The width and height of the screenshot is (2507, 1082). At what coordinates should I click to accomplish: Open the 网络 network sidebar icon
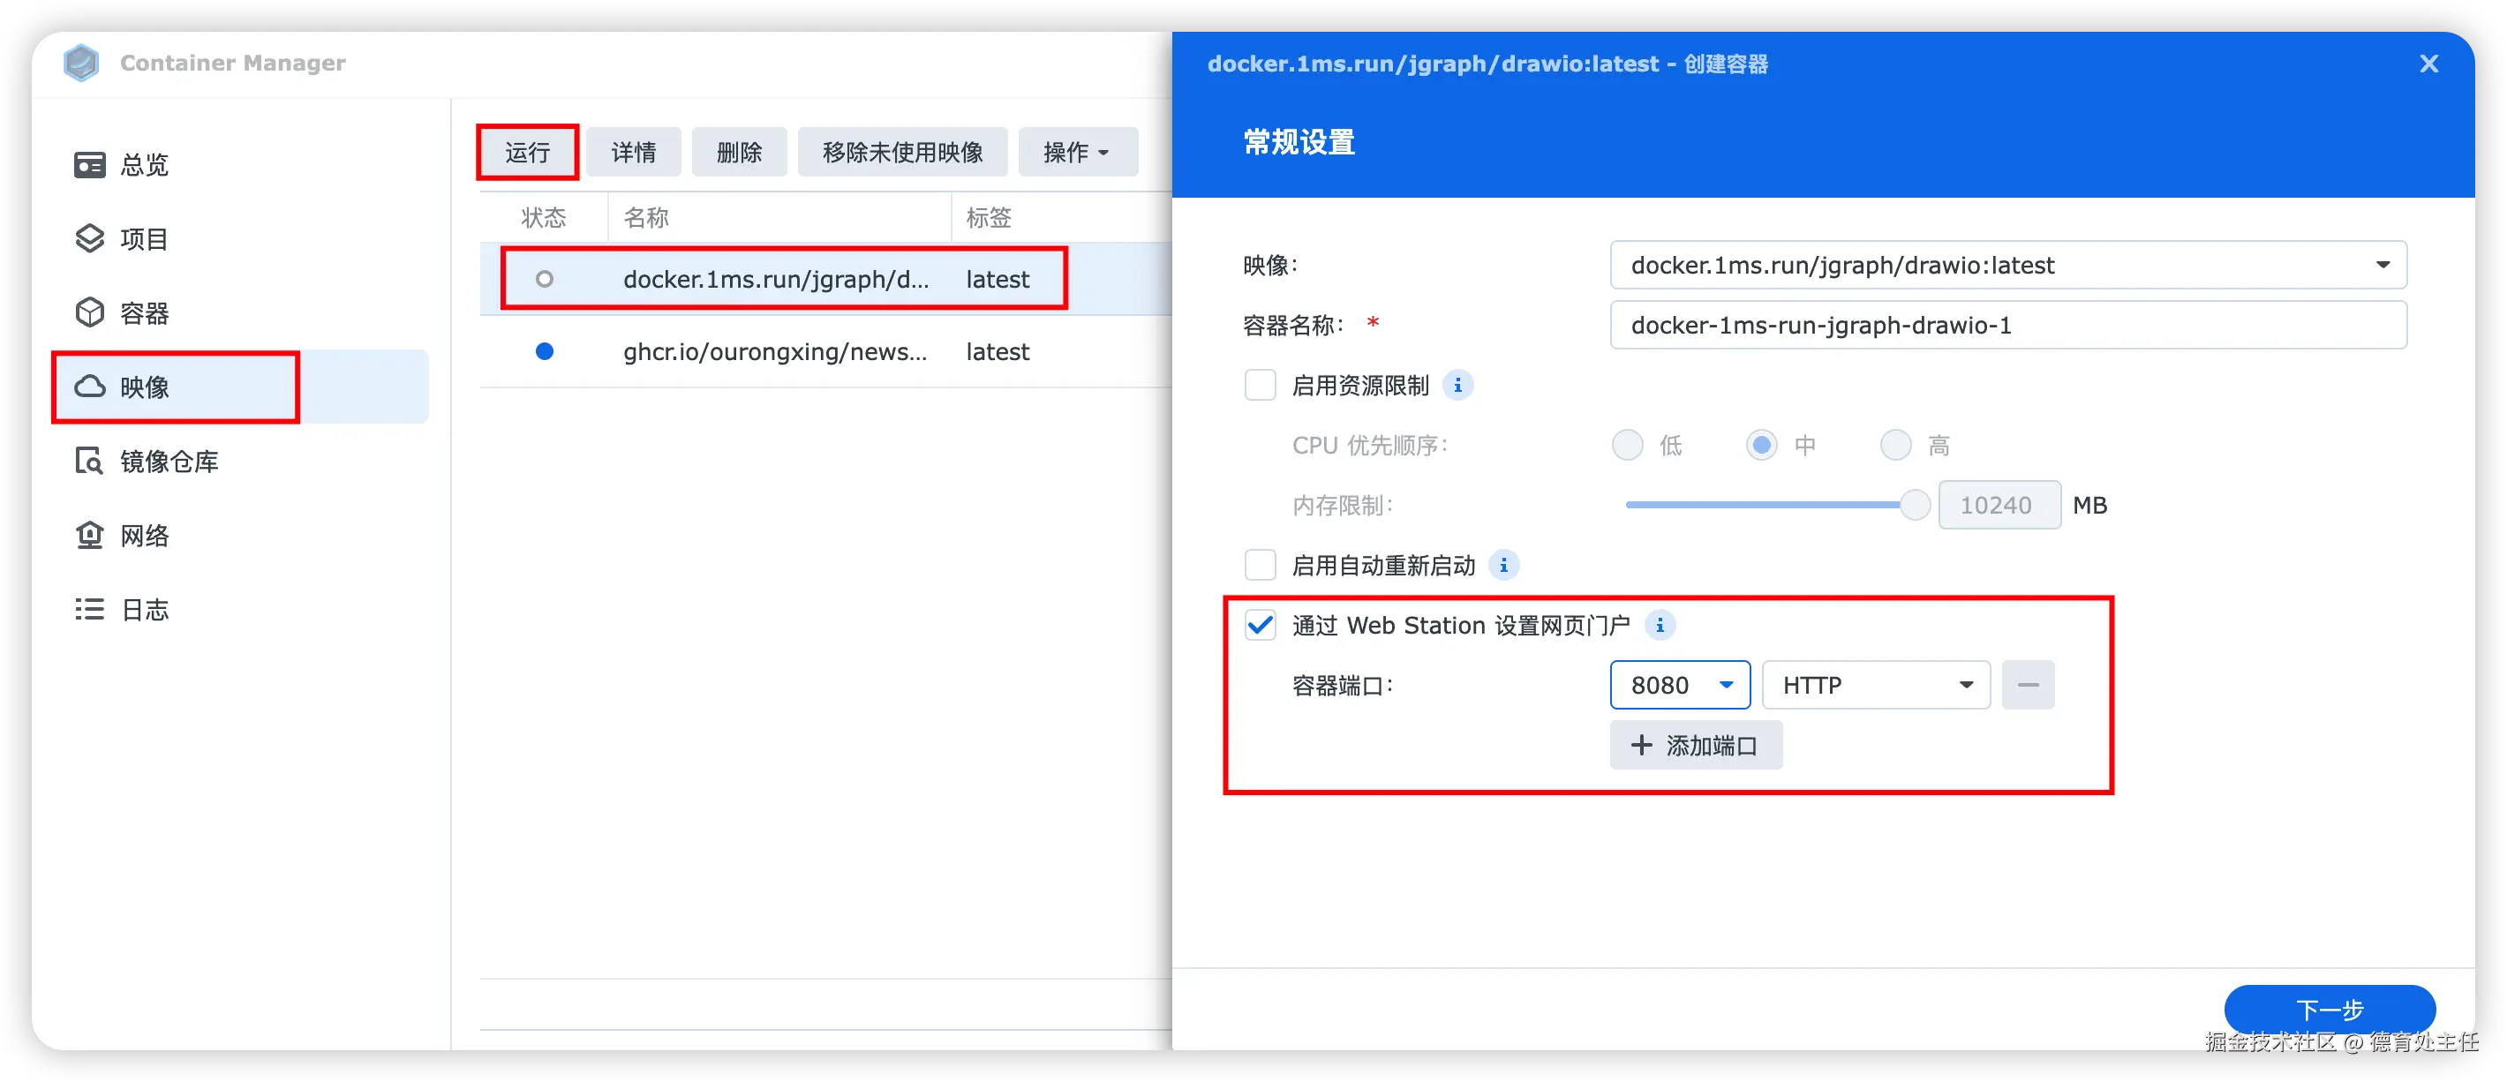click(89, 535)
